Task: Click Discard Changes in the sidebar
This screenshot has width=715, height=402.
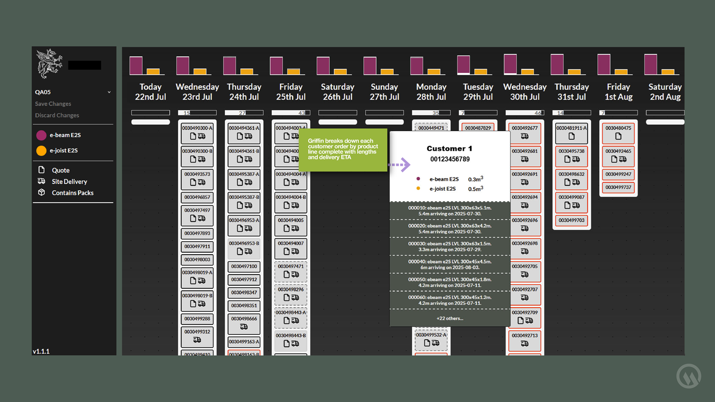Action: (x=57, y=115)
